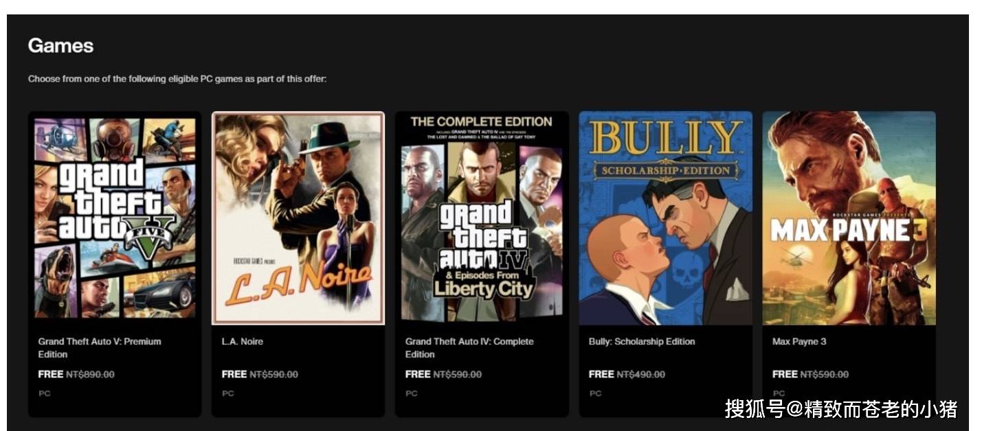
Task: Select FREE price under GTA IV Complete Edition
Action: click(x=418, y=375)
